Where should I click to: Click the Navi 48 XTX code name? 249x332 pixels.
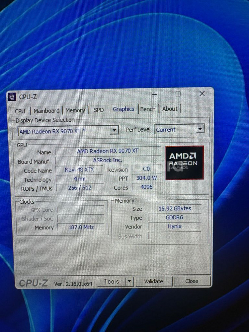[x=79, y=169]
